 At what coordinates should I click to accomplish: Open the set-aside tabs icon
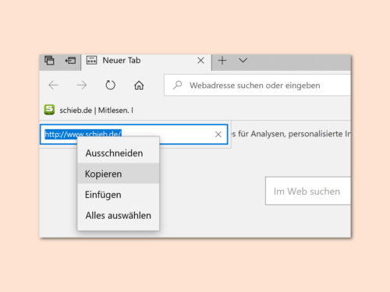click(49, 61)
